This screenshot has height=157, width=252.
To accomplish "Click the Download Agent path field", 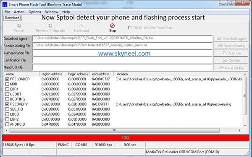I will tap(123, 39).
